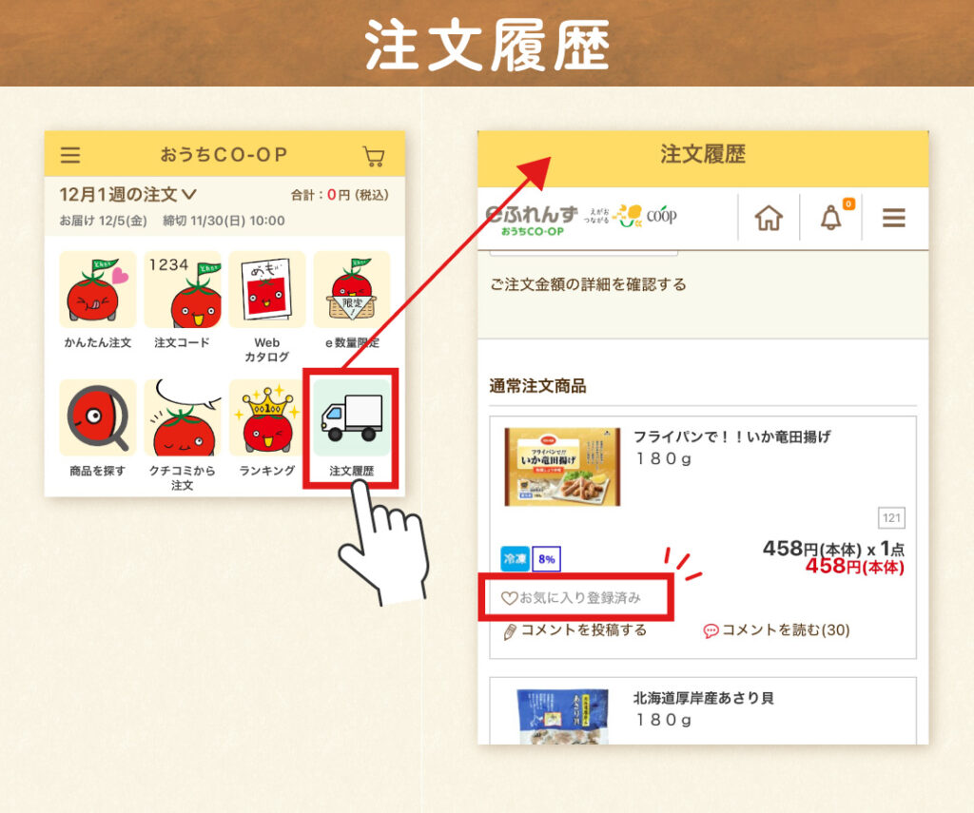Open the hamburger menu in おうちCO-OP header
Screen dimensions: 974x813
(70, 155)
